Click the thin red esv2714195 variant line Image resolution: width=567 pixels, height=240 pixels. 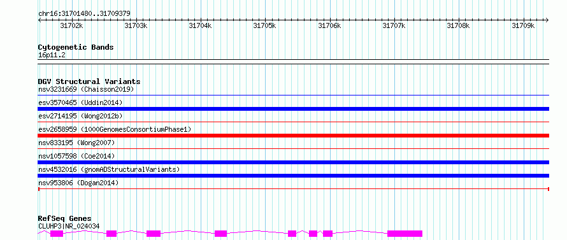pos(294,122)
